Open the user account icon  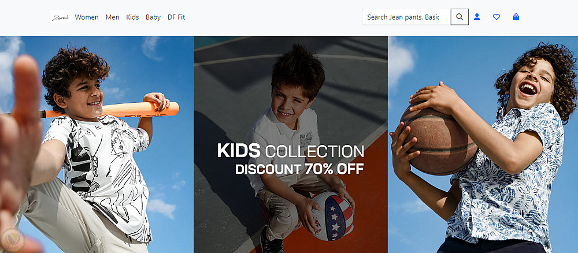tap(477, 17)
